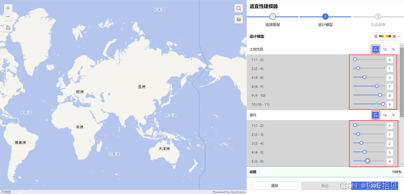
Task: Click the scrollbar up arrow
Action: pyautogui.click(x=401, y=45)
